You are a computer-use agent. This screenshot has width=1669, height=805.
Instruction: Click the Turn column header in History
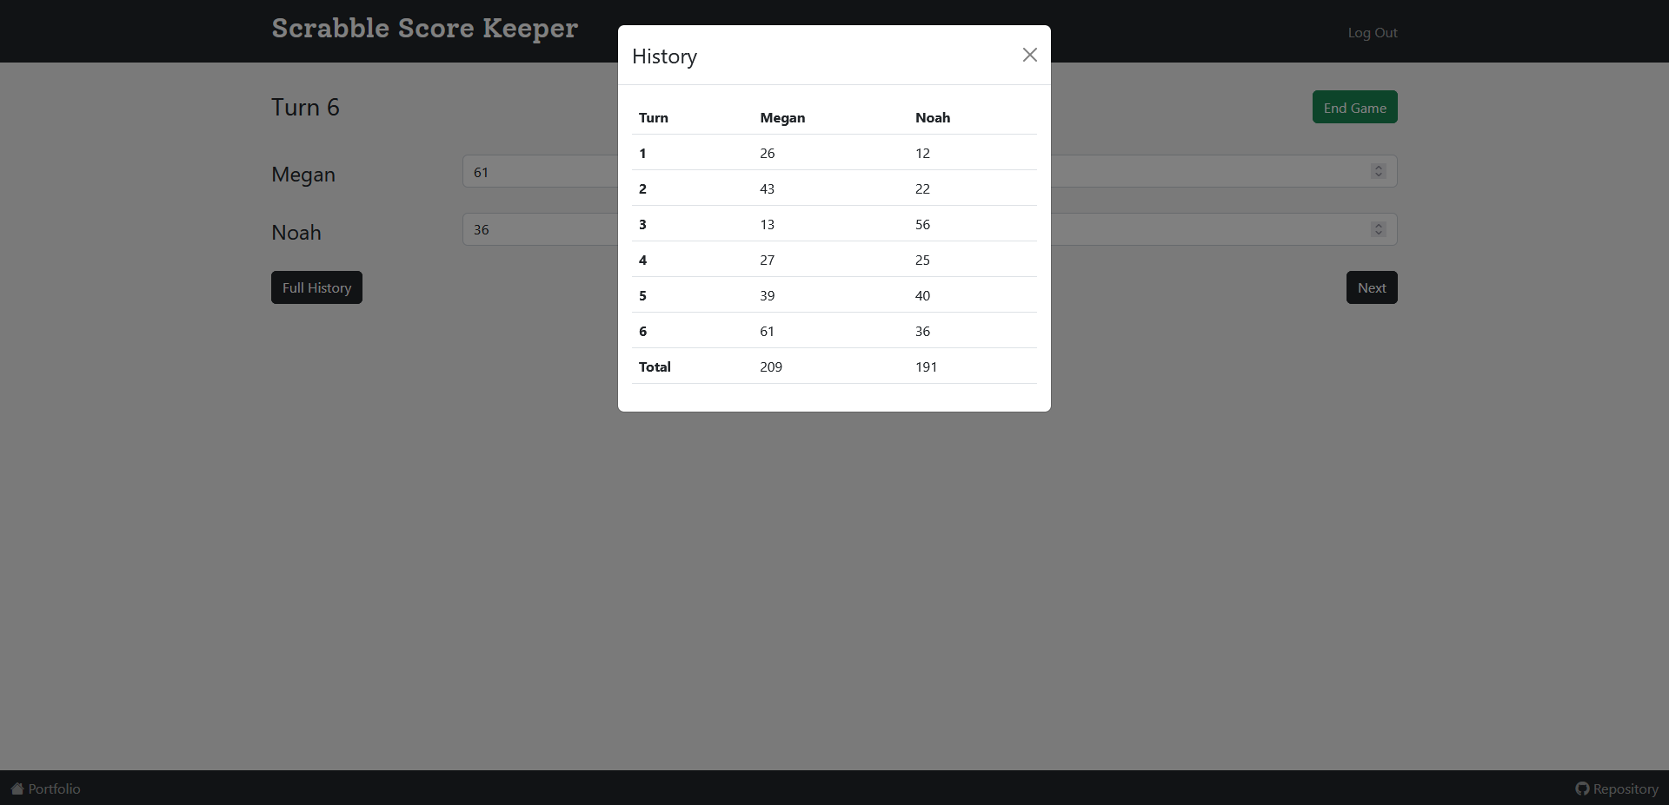pos(653,118)
